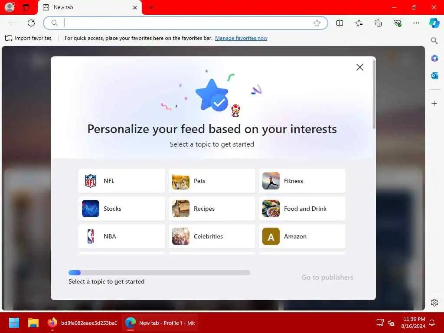444x333 pixels.
Task: Close the New tab tab
Action: click(135, 8)
